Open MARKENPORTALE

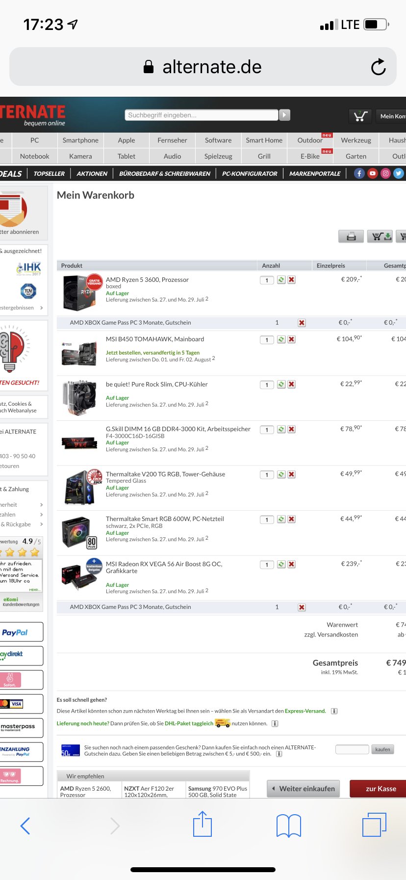[x=315, y=174]
